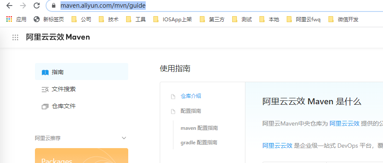Viewport: 383px width, 163px height.
Task: Open the maven 配置指南 sub-entry
Action: [199, 128]
